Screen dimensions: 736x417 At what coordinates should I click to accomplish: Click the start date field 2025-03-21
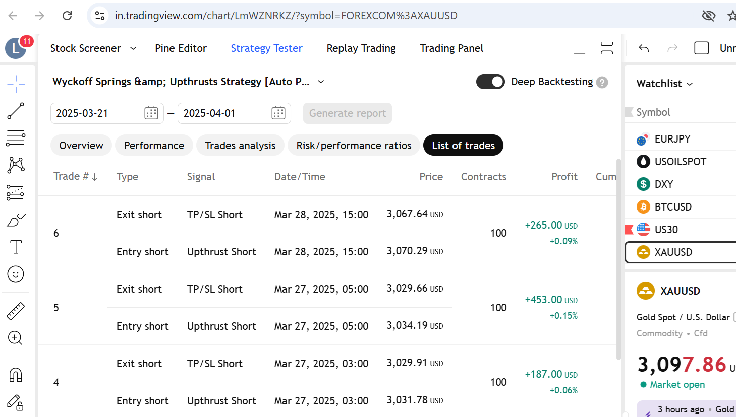click(107, 113)
